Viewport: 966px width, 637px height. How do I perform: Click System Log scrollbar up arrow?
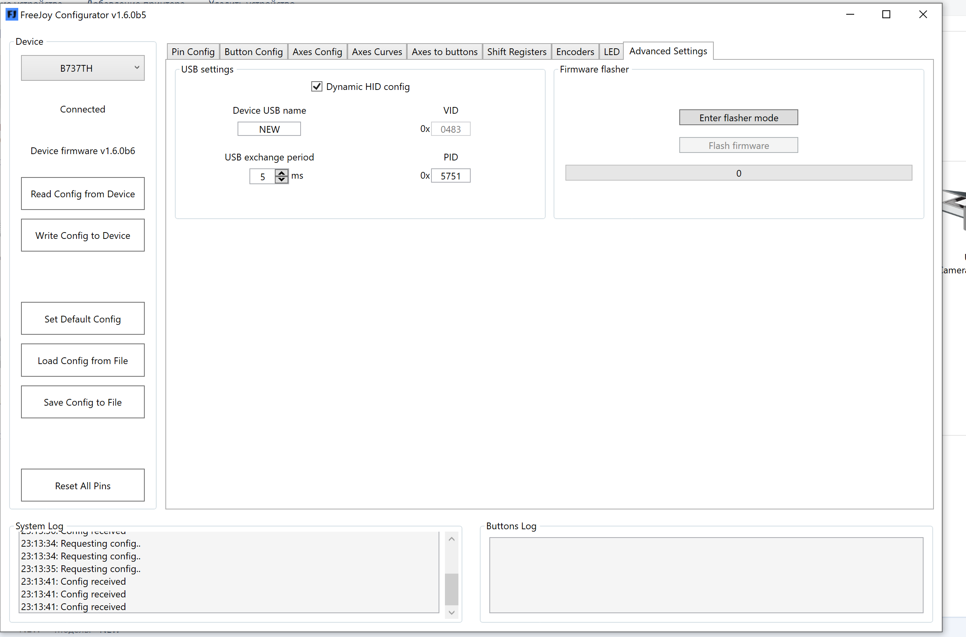pos(452,539)
